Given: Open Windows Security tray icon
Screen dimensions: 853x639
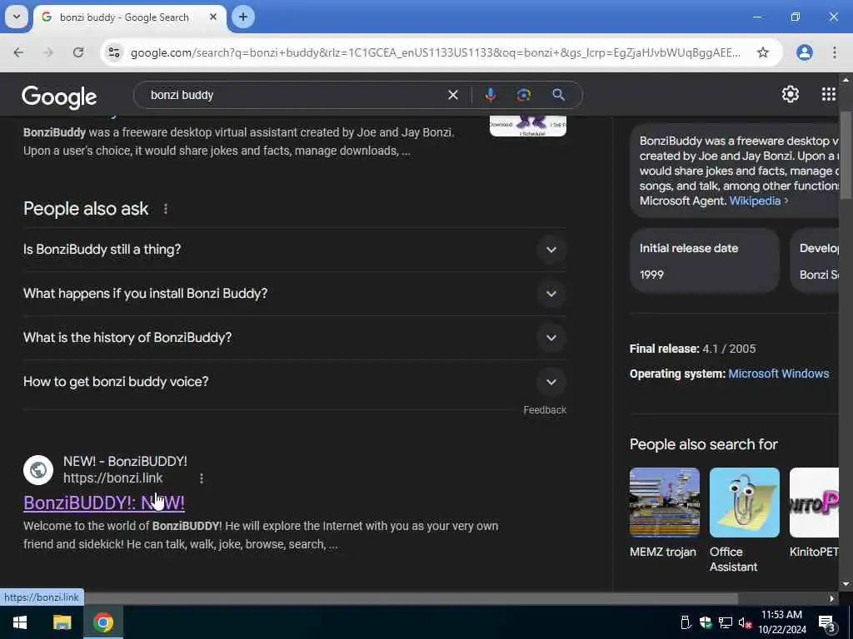Looking at the screenshot, I should [x=706, y=622].
